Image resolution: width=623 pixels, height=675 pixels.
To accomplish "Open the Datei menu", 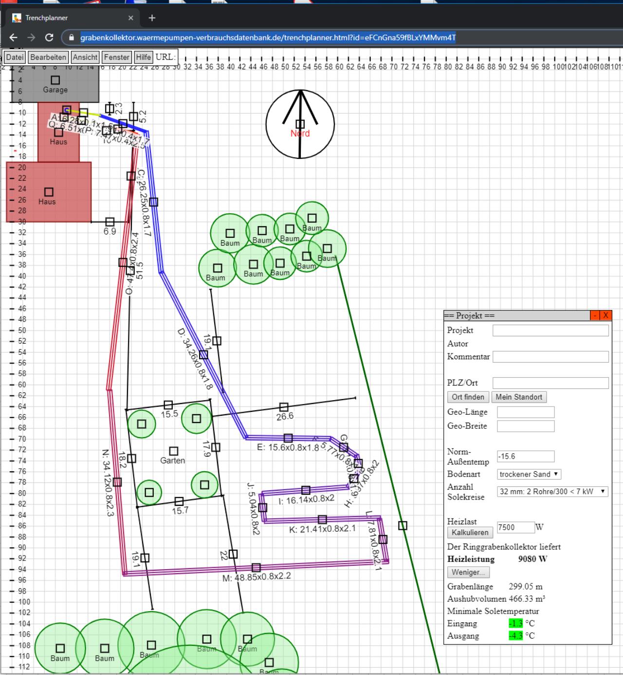I will click(x=15, y=57).
